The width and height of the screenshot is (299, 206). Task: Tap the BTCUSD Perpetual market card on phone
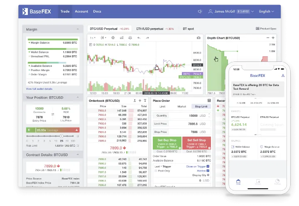[x=243, y=123]
